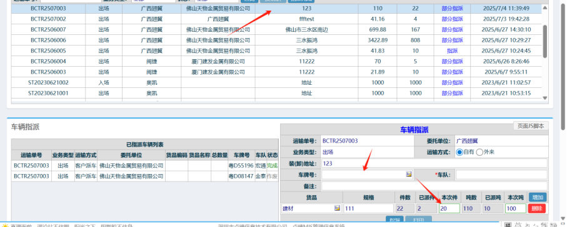The height and width of the screenshot is (227, 567).
Task: Select 外来 transport mode radio
Action: [480, 152]
